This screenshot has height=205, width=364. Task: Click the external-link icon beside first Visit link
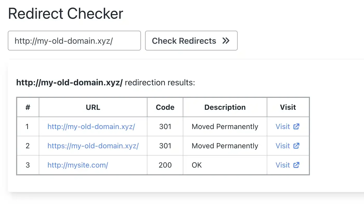point(296,126)
